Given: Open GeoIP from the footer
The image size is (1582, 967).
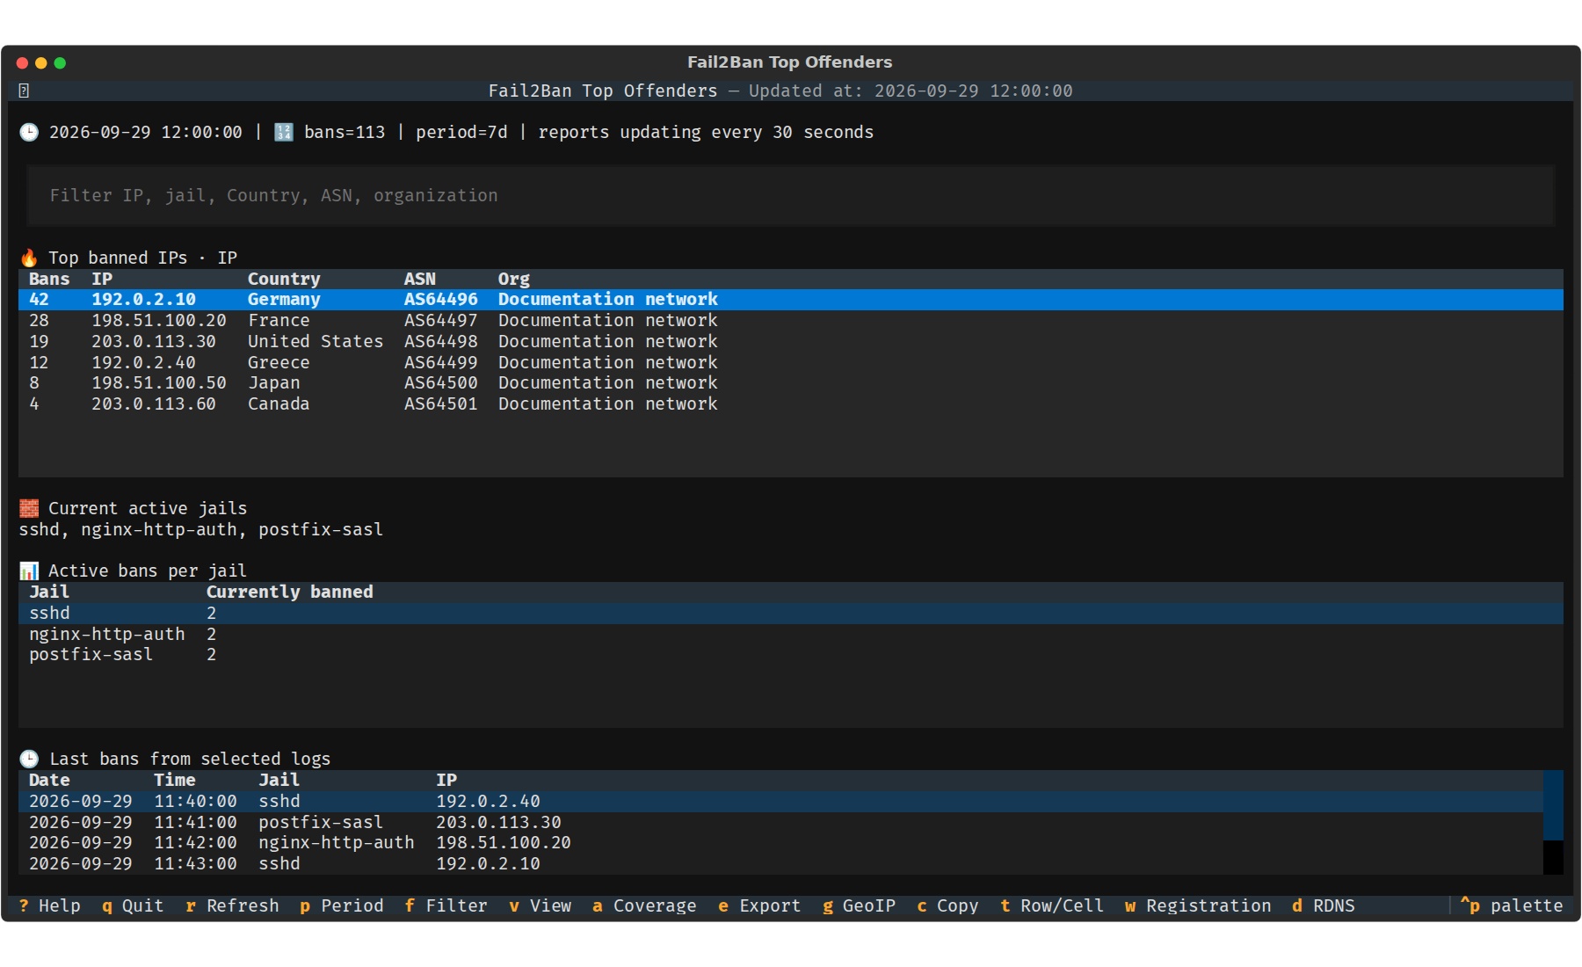Looking at the screenshot, I should pos(860,905).
